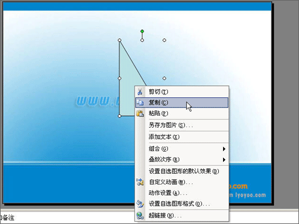Click the Copy icon in context menu
The height and width of the screenshot is (224, 299).
coord(140,103)
